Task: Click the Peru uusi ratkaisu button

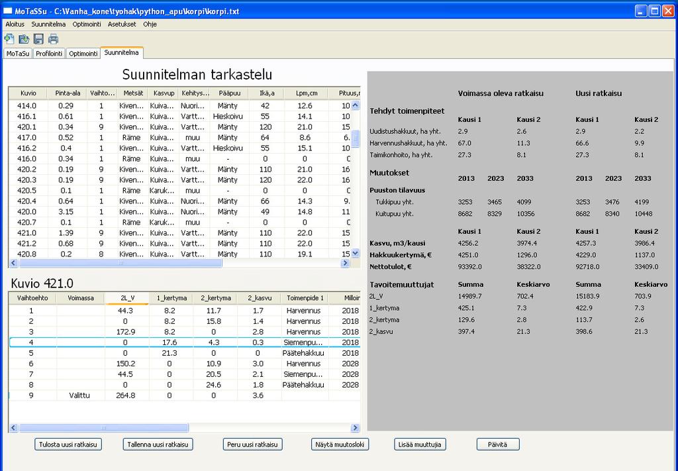Action: tap(252, 445)
